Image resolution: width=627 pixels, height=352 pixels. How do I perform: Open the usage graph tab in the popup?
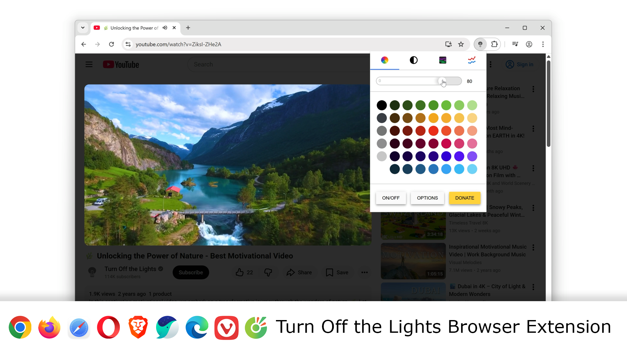(x=472, y=60)
